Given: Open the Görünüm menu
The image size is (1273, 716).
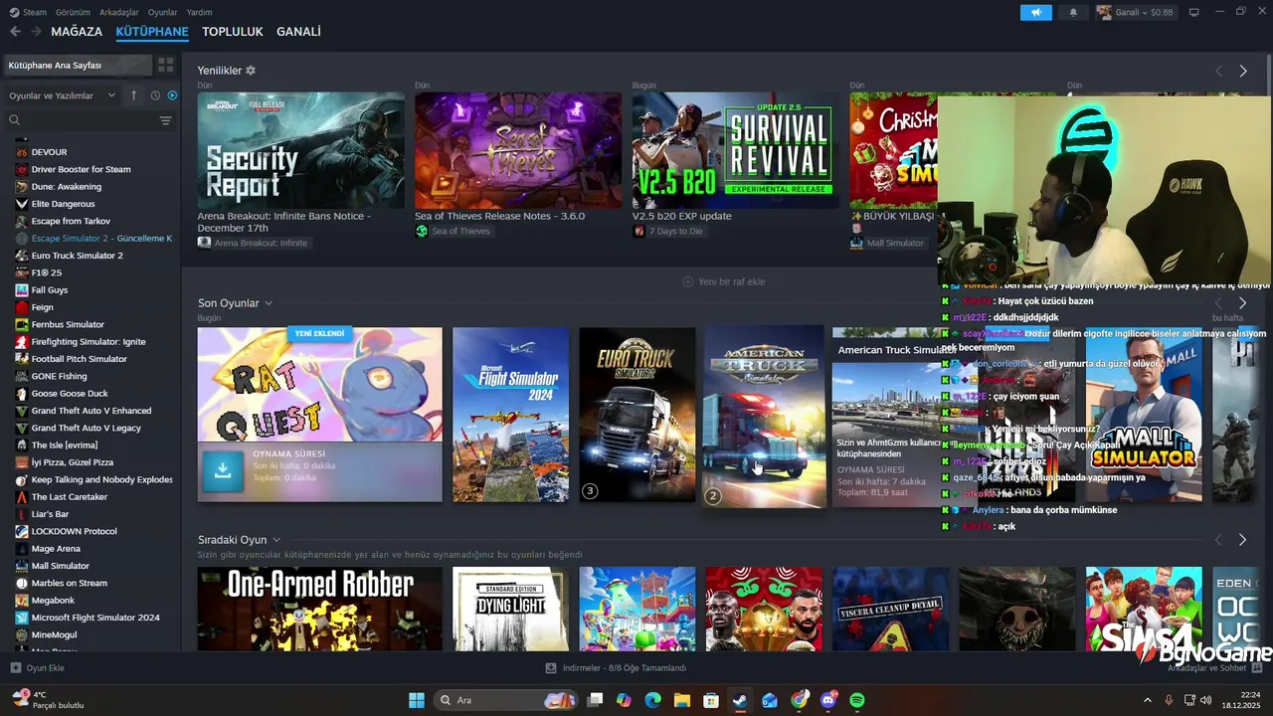Looking at the screenshot, I should click(73, 12).
